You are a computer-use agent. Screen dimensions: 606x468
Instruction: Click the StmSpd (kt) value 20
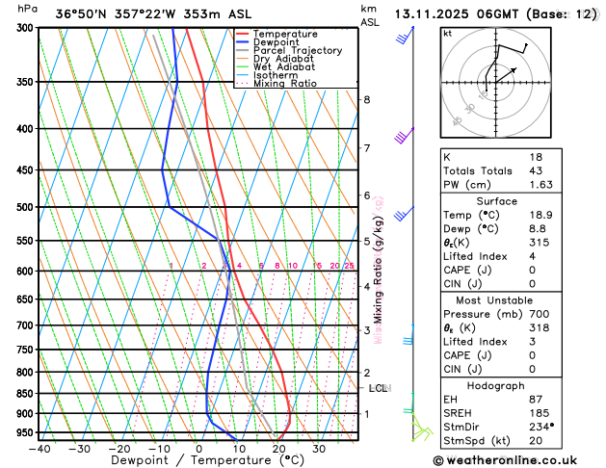click(536, 441)
